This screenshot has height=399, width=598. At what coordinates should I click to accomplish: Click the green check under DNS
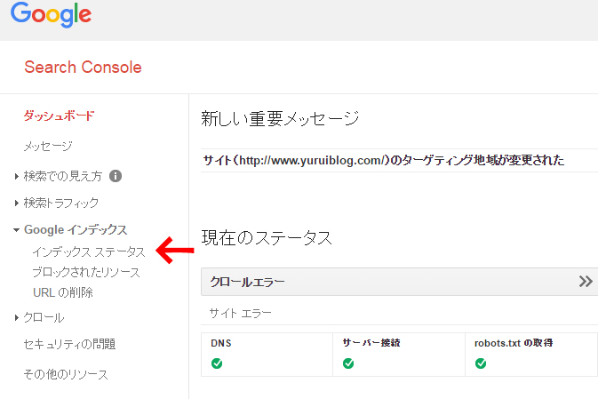(217, 363)
